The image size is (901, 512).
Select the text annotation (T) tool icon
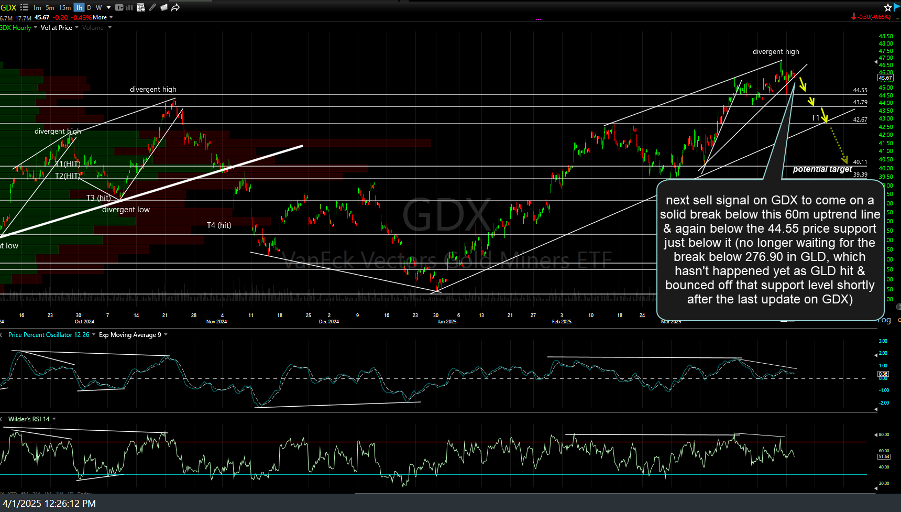pyautogui.click(x=119, y=7)
